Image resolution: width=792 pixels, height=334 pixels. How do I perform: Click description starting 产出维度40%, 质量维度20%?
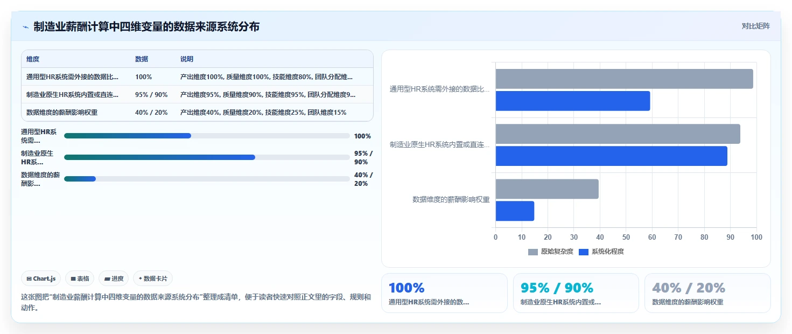click(263, 113)
